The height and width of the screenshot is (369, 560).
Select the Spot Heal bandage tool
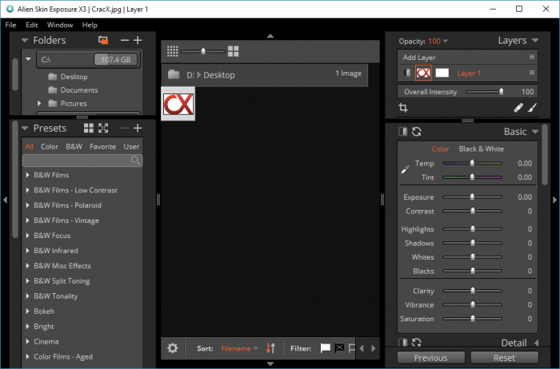(x=518, y=107)
